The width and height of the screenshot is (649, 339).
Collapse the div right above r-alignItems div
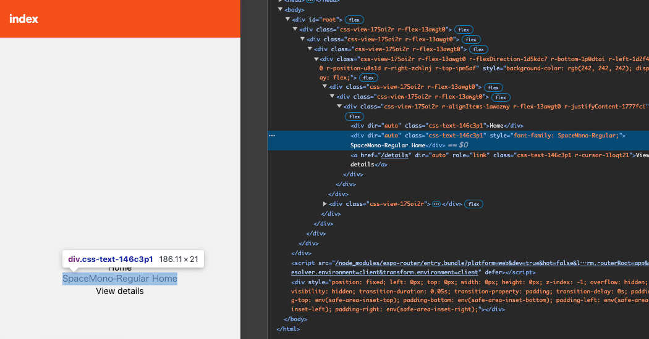tap(332, 96)
